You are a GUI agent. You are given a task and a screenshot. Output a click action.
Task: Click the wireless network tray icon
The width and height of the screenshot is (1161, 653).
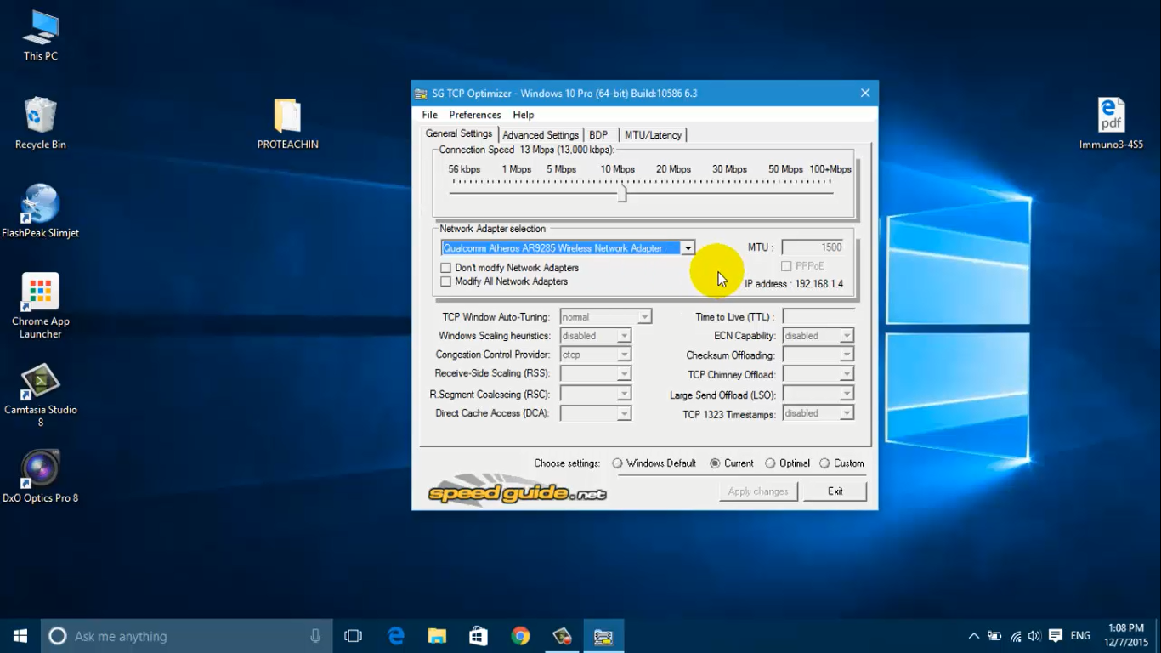(x=1016, y=636)
